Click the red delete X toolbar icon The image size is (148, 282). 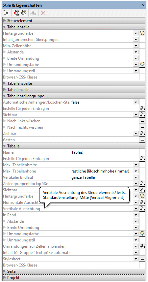point(43,13)
